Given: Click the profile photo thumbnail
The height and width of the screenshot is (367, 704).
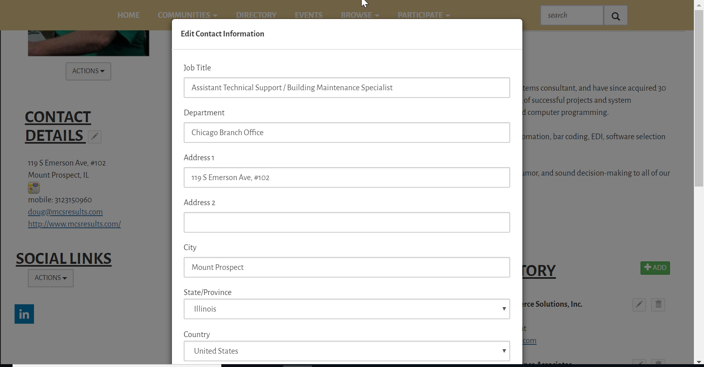Looking at the screenshot, I should [89, 43].
